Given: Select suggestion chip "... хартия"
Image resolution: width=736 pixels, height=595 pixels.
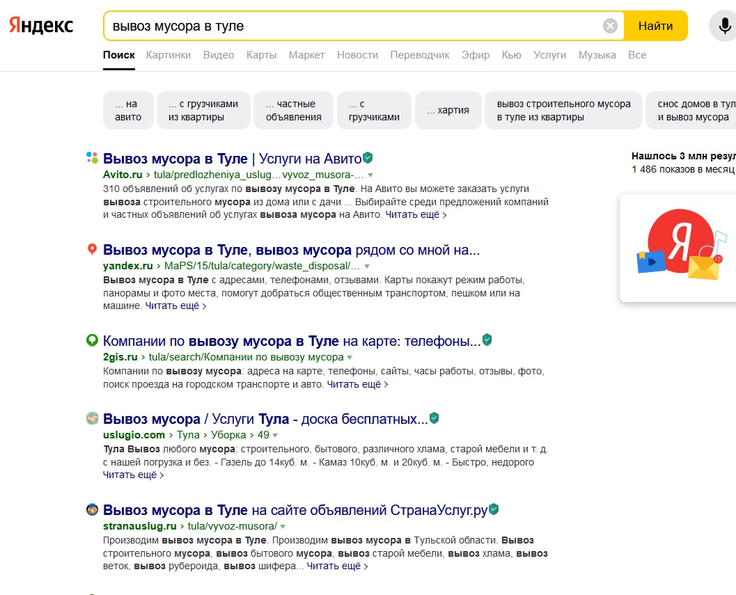Looking at the screenshot, I should [448, 110].
